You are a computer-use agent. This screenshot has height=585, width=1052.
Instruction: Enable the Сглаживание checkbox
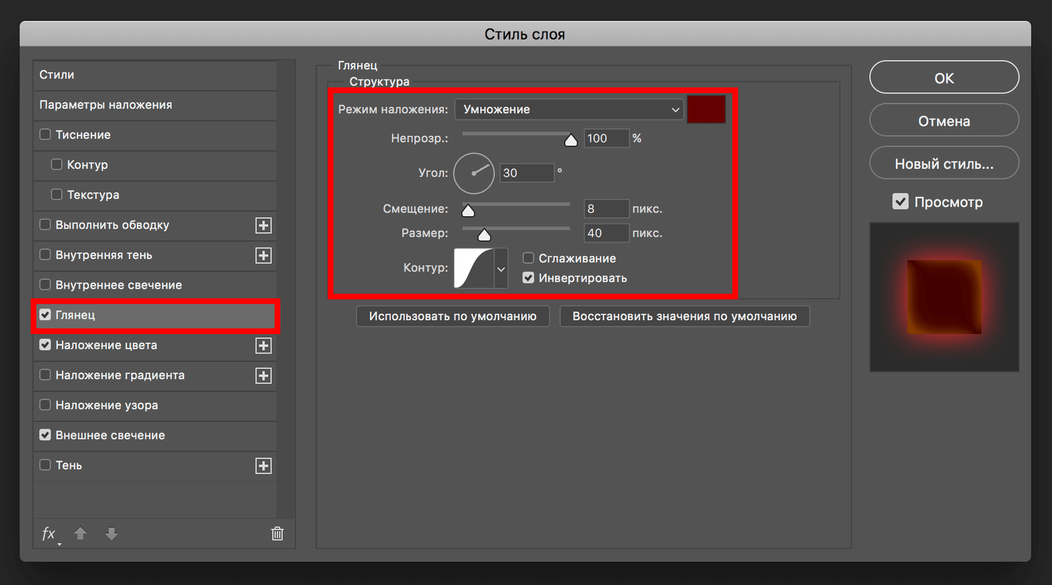pyautogui.click(x=528, y=258)
